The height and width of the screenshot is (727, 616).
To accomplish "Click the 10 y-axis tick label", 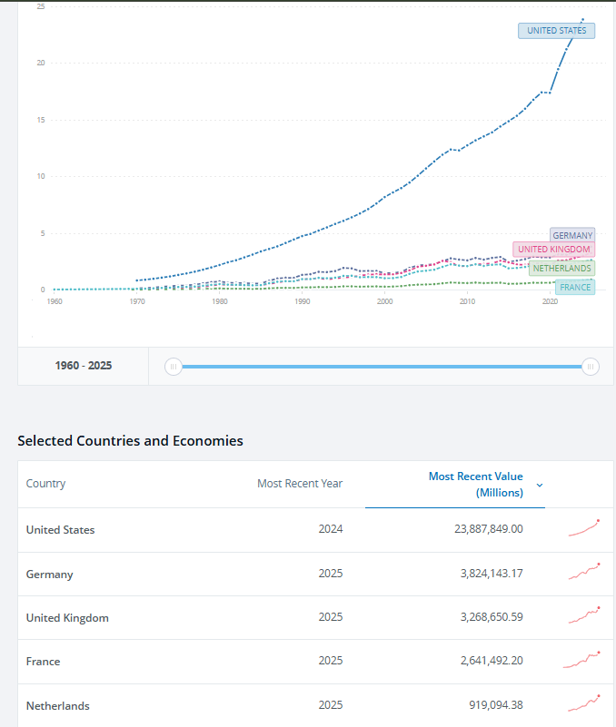I will pyautogui.click(x=41, y=176).
